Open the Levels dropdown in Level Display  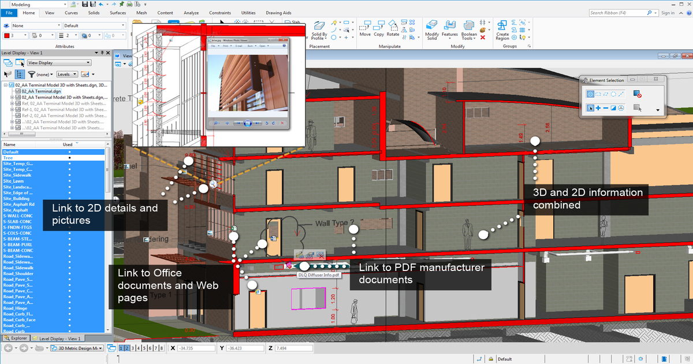pos(66,74)
